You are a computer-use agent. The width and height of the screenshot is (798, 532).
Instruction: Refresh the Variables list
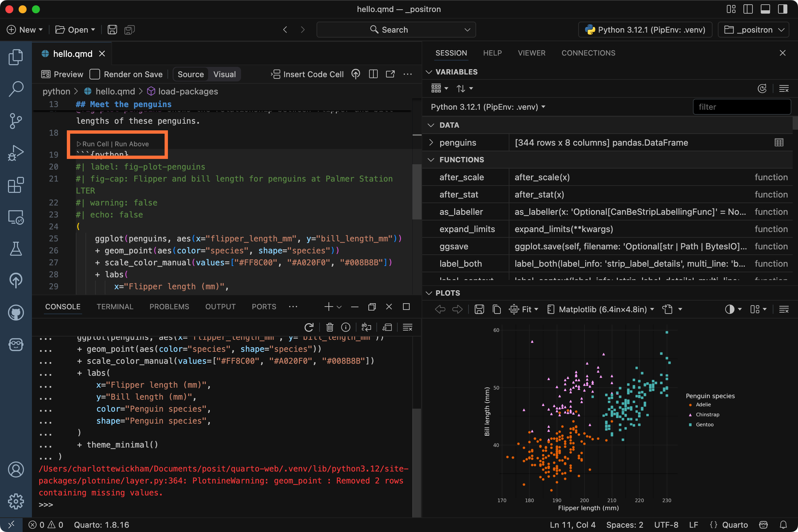(762, 88)
